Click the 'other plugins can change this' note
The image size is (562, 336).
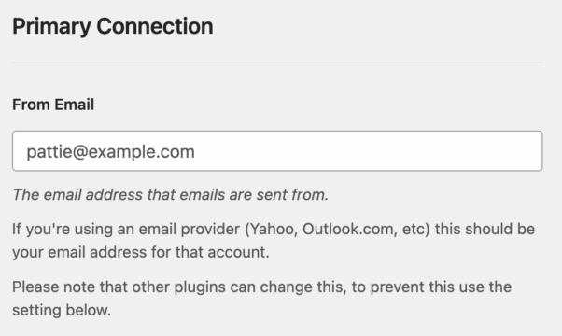[x=262, y=299]
